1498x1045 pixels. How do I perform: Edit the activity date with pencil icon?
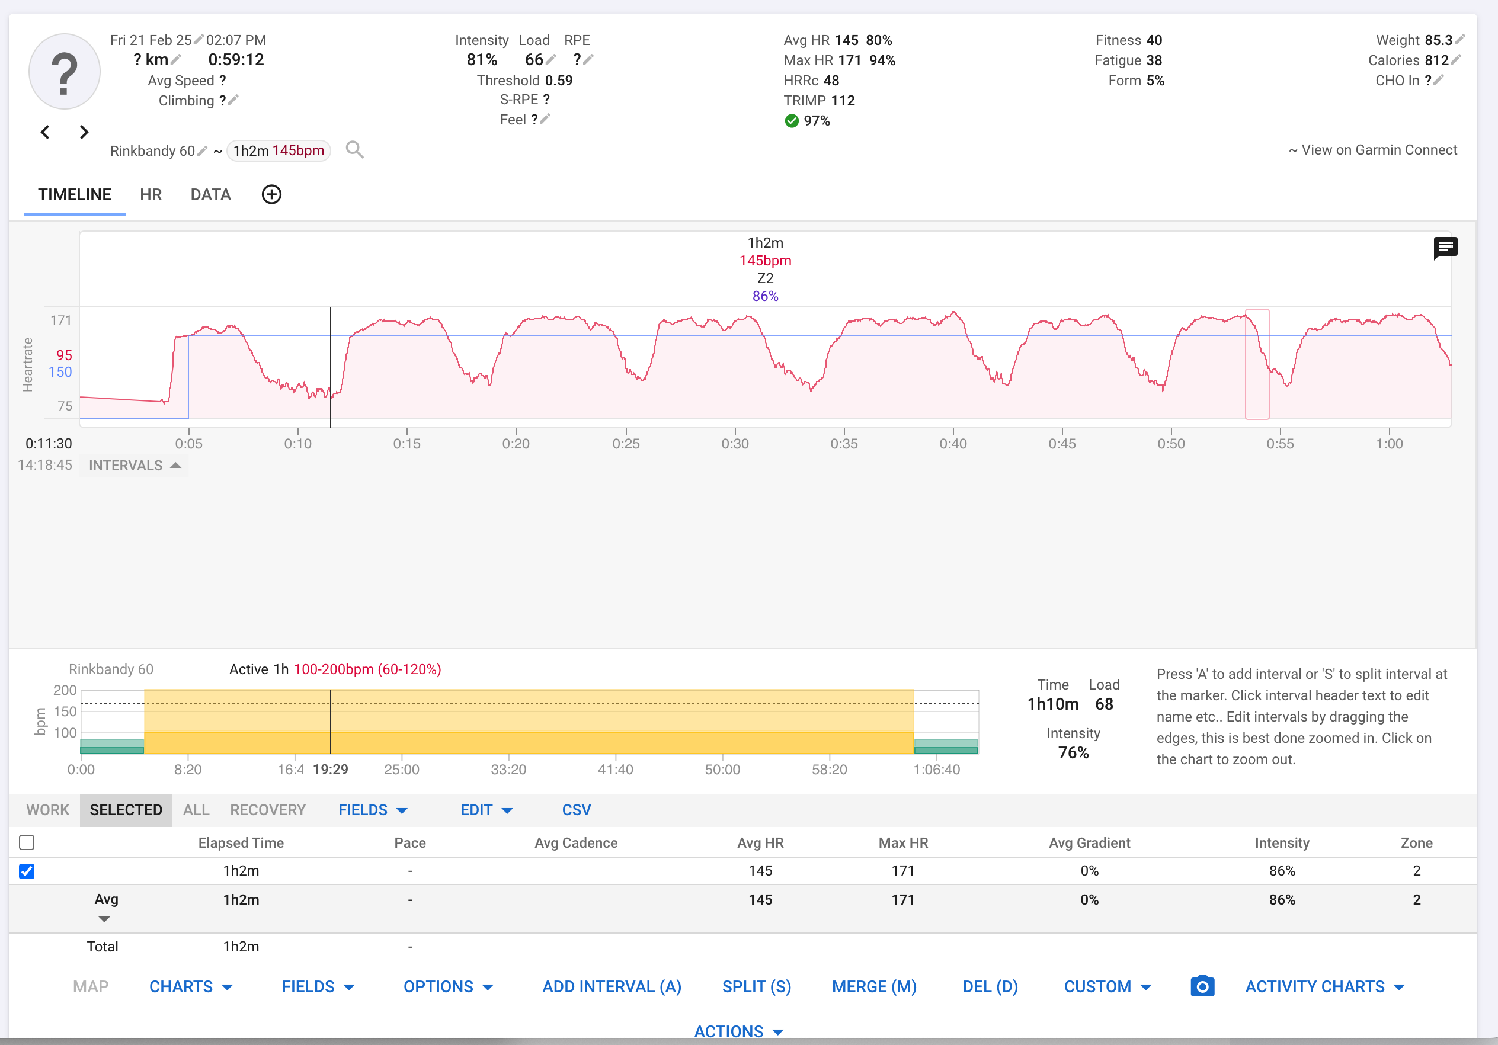199,40
